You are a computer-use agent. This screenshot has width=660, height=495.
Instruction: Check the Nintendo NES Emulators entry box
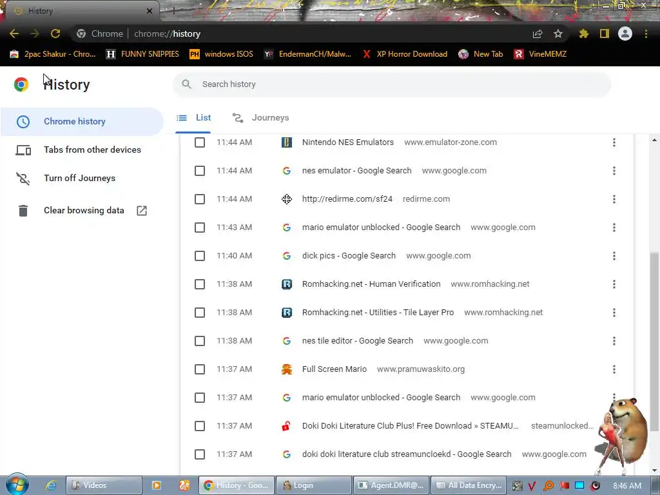pyautogui.click(x=200, y=142)
